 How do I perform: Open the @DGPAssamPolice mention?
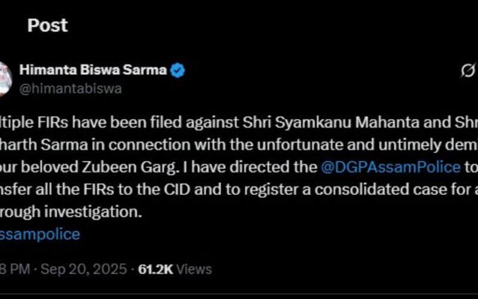[x=390, y=167]
